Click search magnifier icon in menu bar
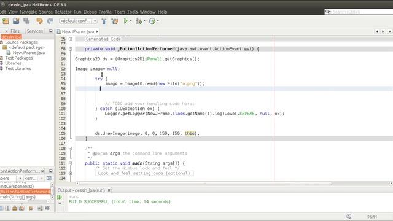This screenshot has width=393, height=221. [x=328, y=12]
